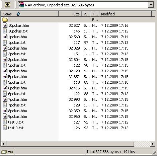Select the 10pokus.htm file icon
This screenshot has width=157, height=156.
pyautogui.click(x=5, y=25)
